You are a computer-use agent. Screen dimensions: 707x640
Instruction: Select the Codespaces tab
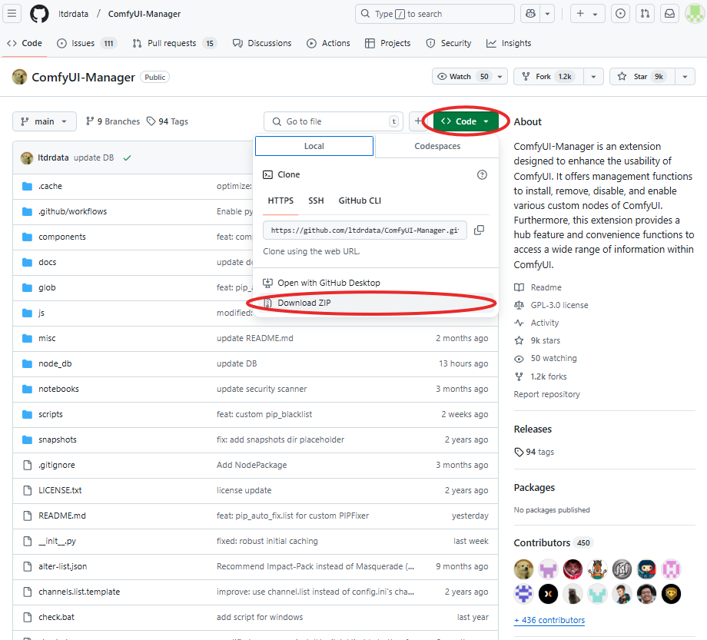(437, 146)
